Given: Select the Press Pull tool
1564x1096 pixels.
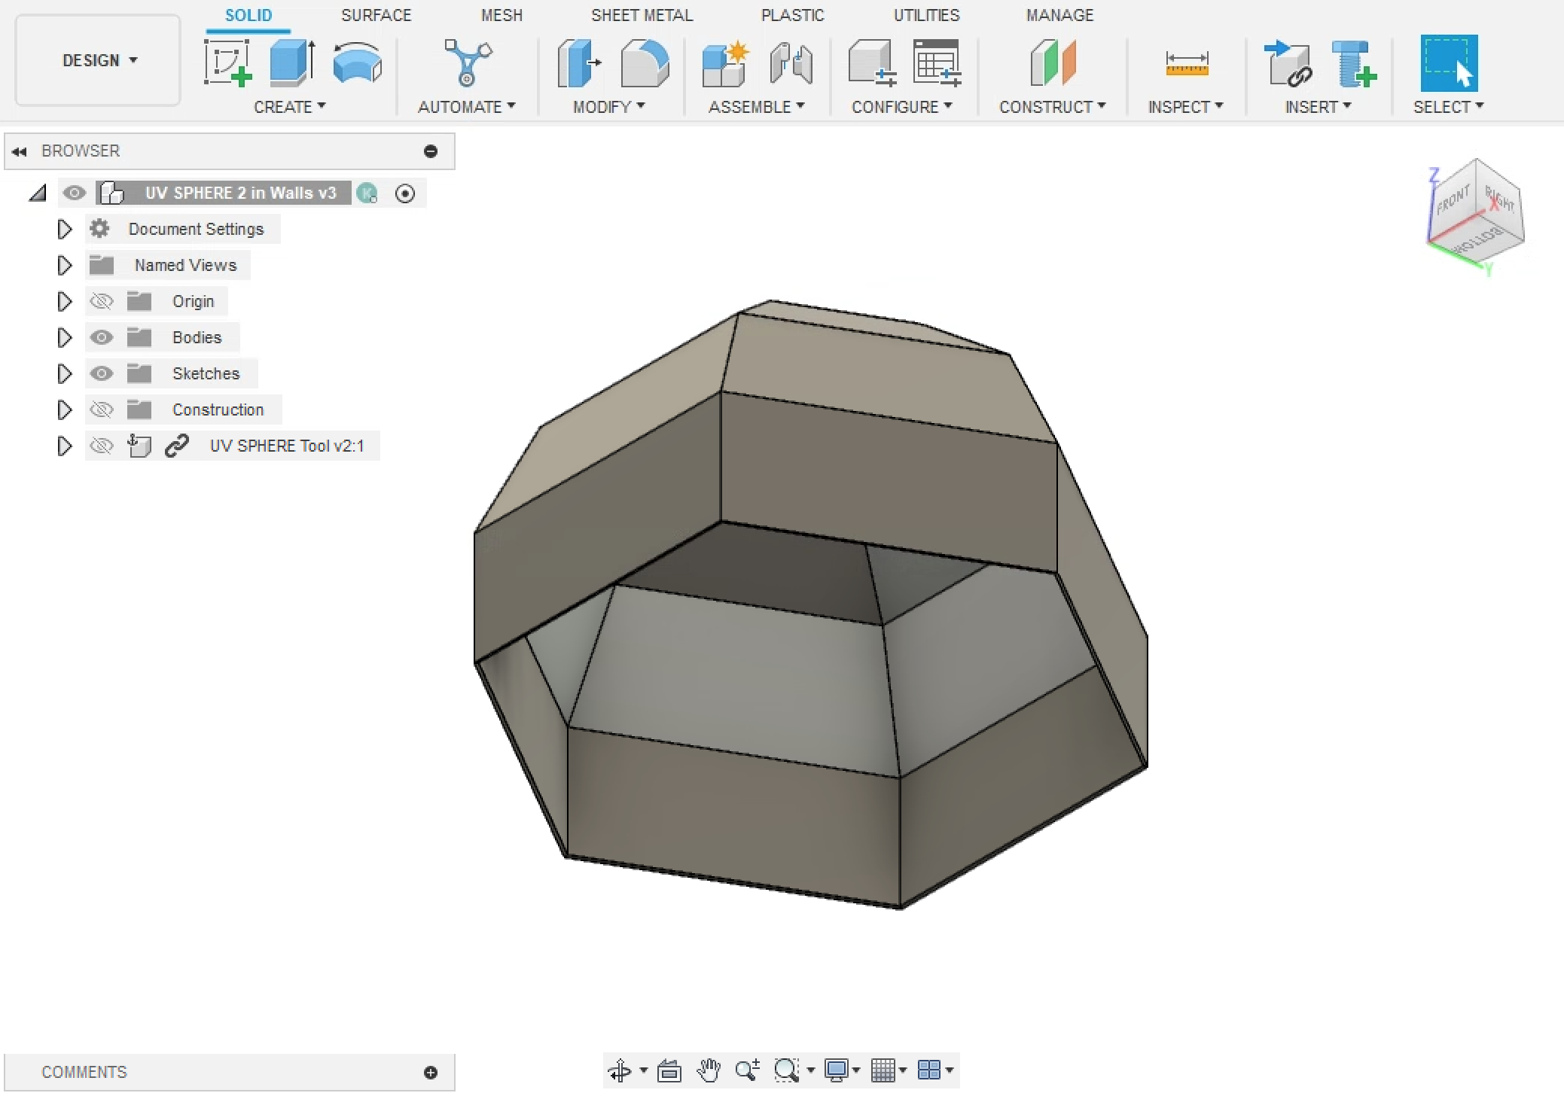Looking at the screenshot, I should click(579, 63).
